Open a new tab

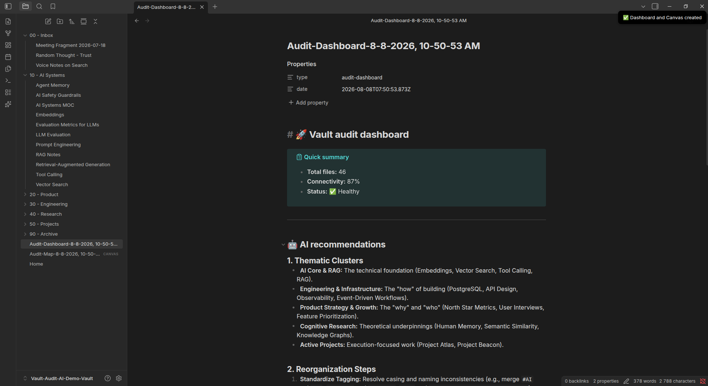[x=215, y=7]
